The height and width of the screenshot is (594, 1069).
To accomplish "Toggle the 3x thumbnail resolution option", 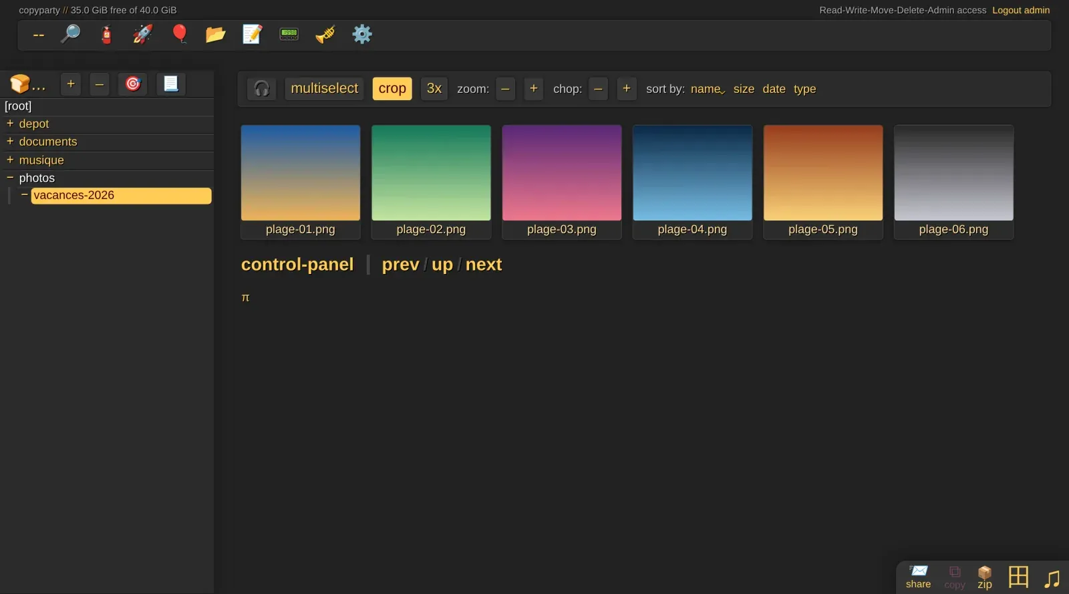I will tap(434, 89).
